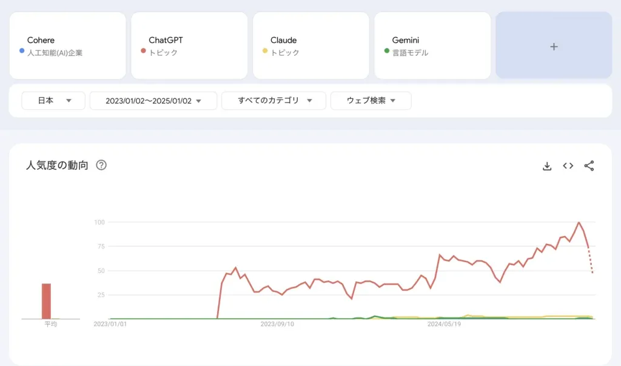Click the blue dot next to Cohere

tap(22, 51)
